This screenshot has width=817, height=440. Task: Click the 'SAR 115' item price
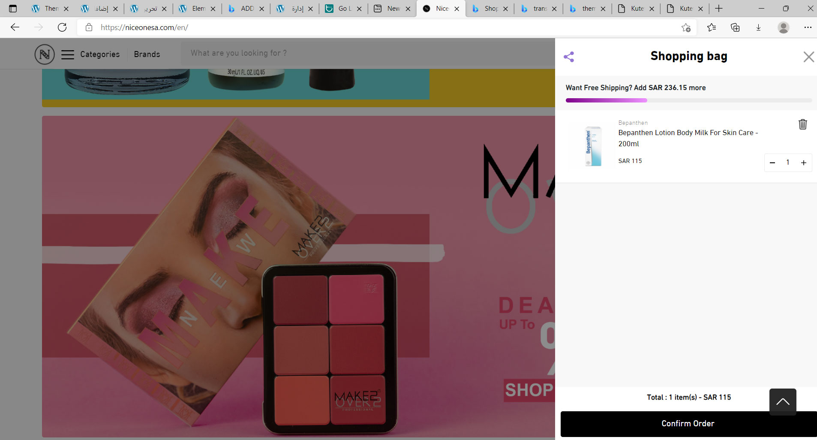(630, 161)
